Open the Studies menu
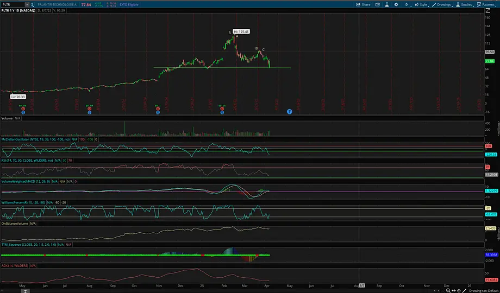500x293 pixels. [464, 4]
